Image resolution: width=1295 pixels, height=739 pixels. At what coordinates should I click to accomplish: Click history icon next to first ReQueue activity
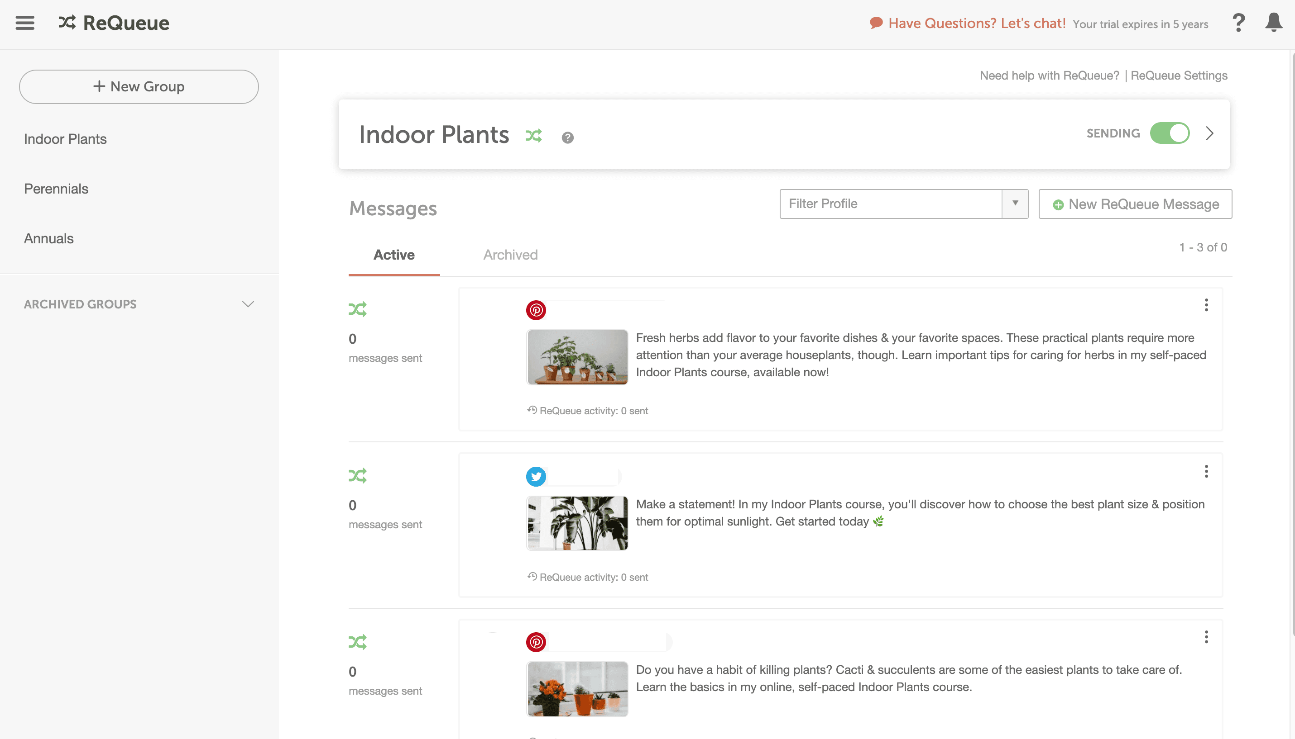pyautogui.click(x=532, y=410)
